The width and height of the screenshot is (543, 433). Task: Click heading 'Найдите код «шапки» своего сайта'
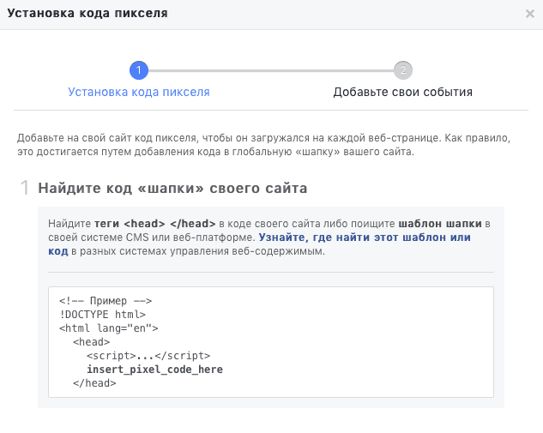point(172,189)
